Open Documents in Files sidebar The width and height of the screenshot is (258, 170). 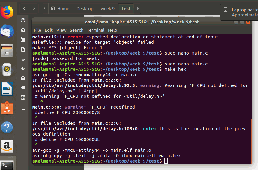point(23,49)
